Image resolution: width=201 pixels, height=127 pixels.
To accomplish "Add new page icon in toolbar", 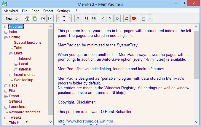I will click(27, 18).
